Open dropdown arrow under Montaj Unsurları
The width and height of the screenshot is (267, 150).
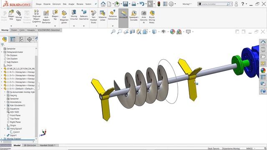coord(74,26)
